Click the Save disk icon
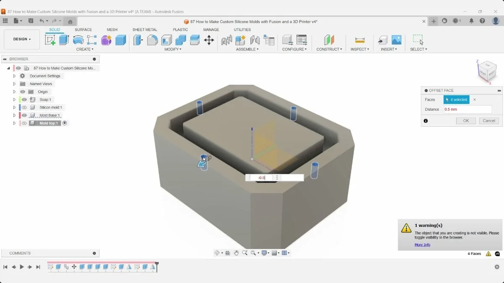 [x=31, y=21]
